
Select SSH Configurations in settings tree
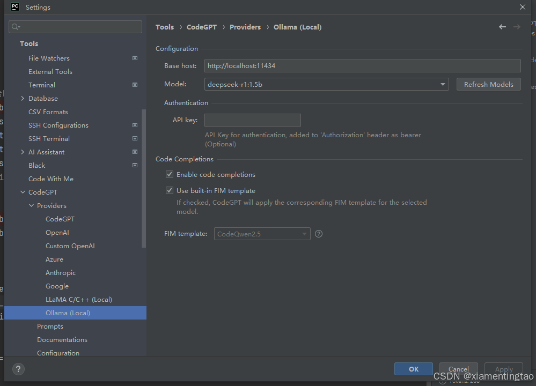coord(58,125)
